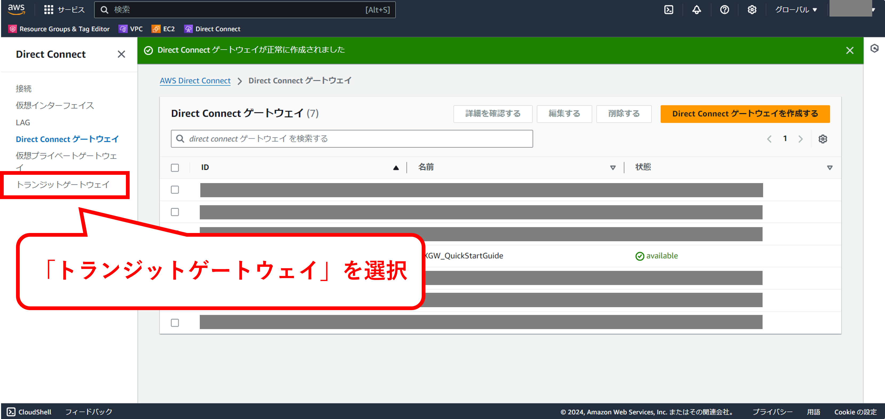Dismiss the green success banner

tap(850, 50)
